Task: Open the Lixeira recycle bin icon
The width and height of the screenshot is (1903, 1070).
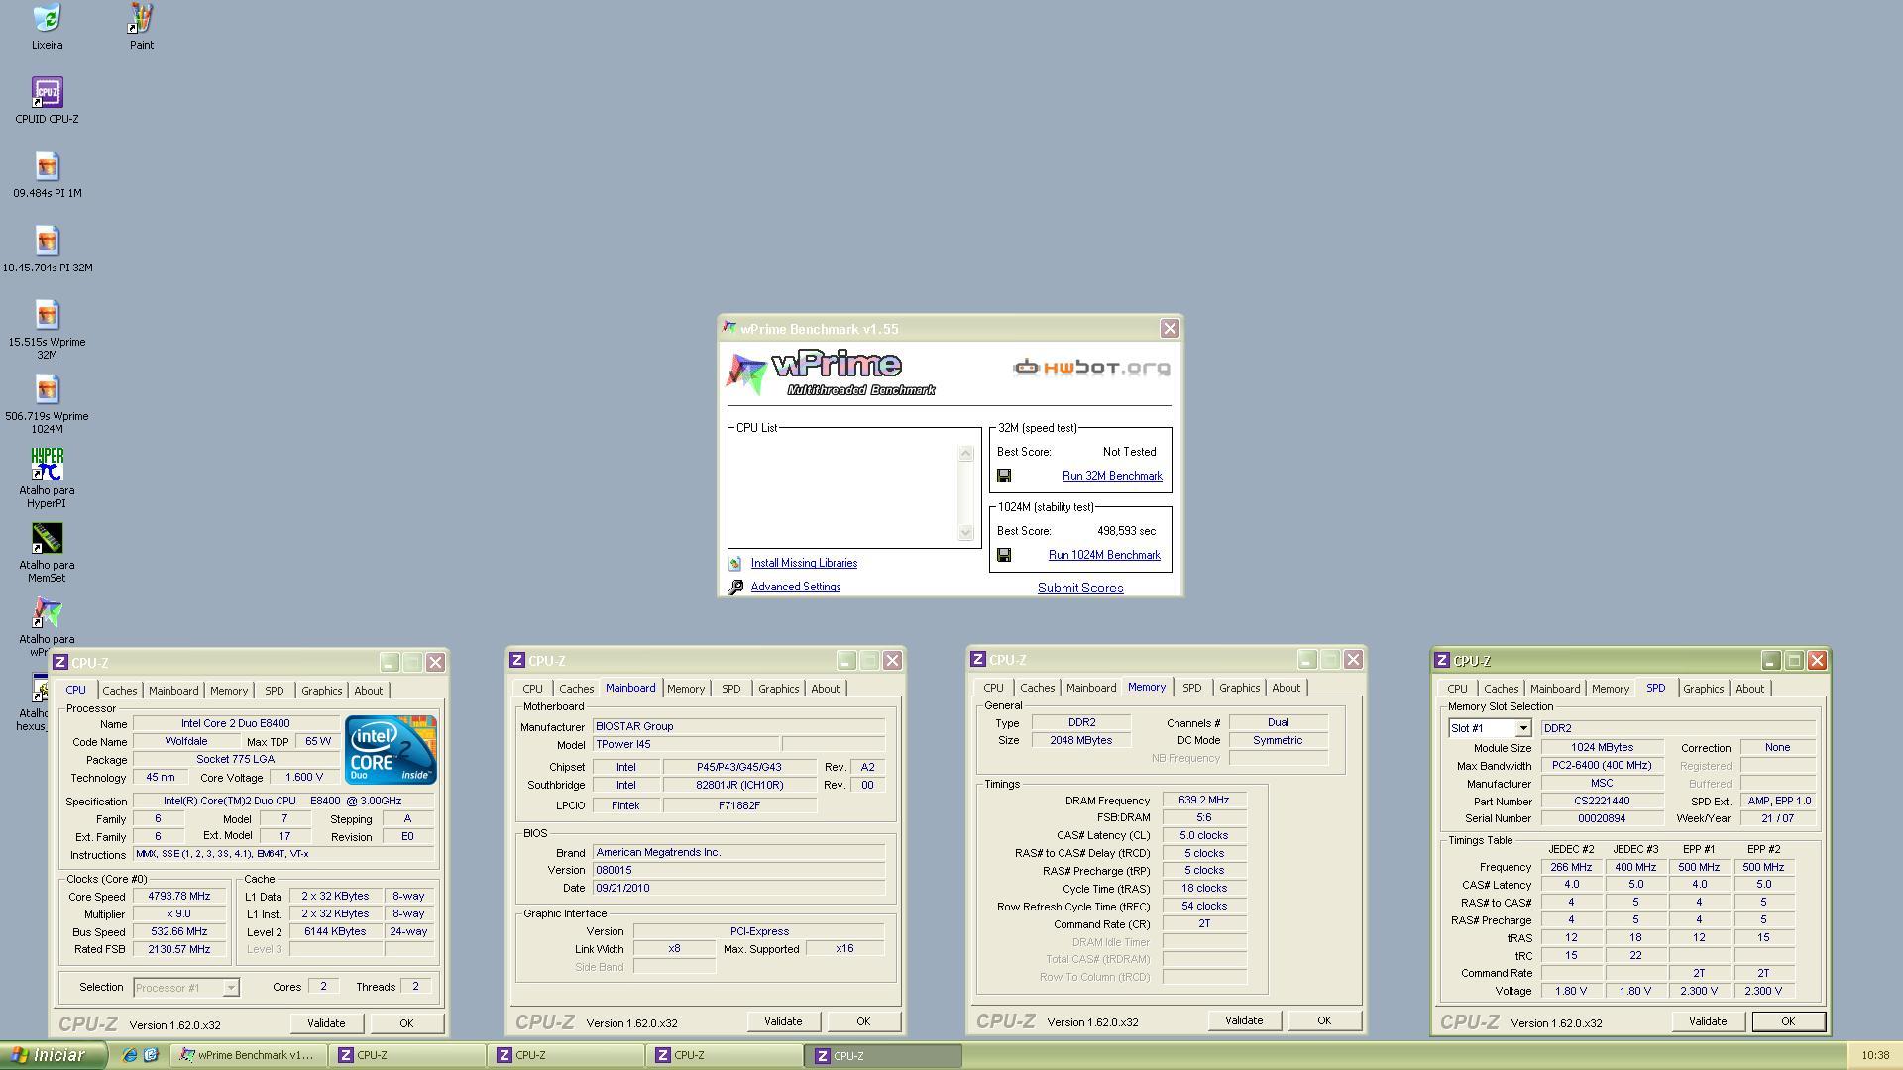Action: pyautogui.click(x=47, y=18)
